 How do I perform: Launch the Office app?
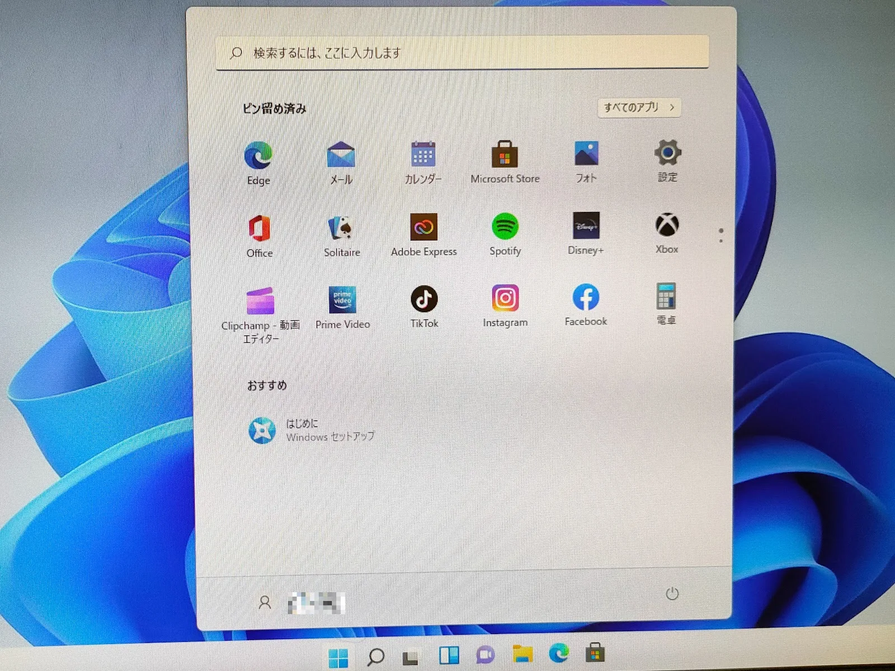[259, 235]
